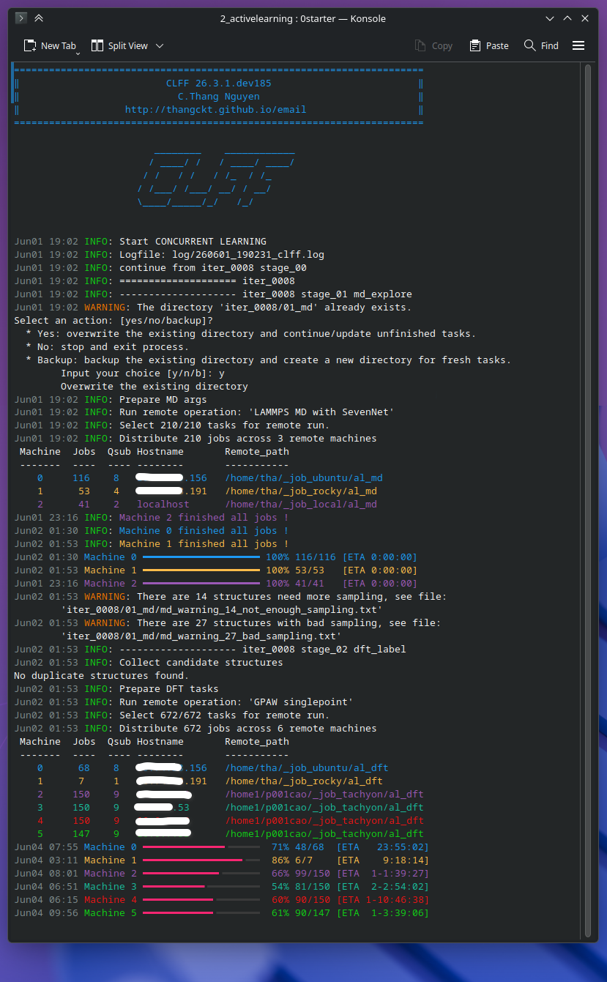Expand the Split View chevron

coord(160,45)
